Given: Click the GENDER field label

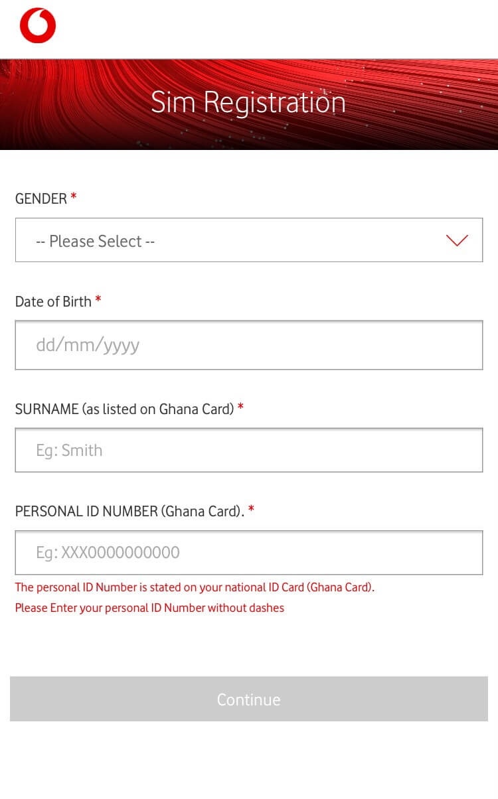Looking at the screenshot, I should pyautogui.click(x=41, y=198).
